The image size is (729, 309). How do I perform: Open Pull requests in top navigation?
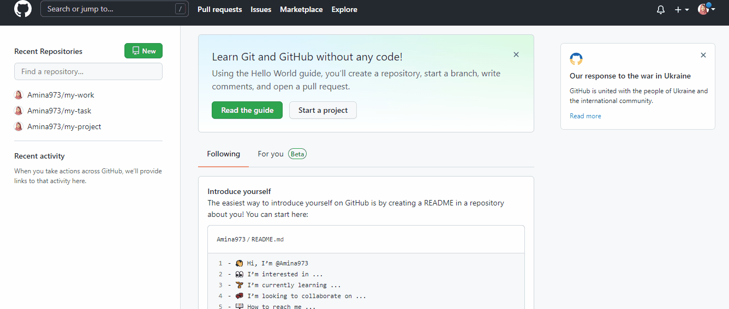pos(219,9)
